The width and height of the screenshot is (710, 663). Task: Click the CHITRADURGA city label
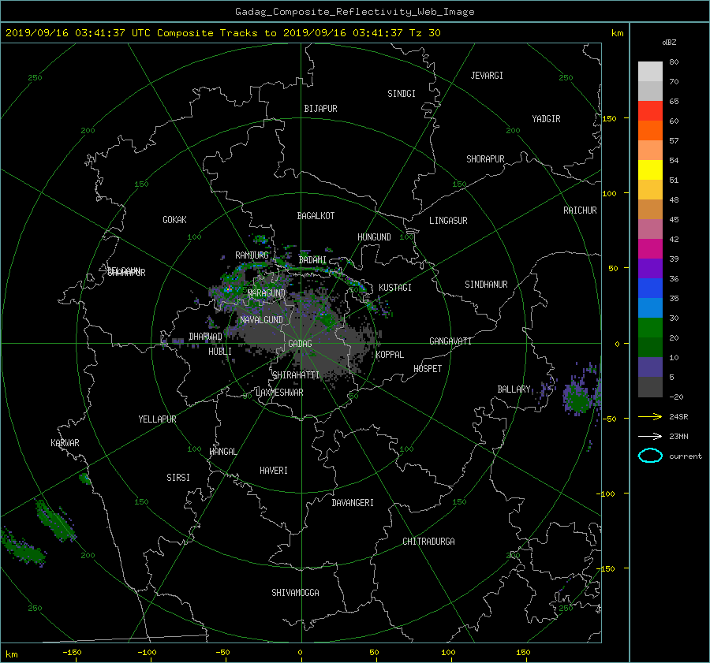[428, 542]
